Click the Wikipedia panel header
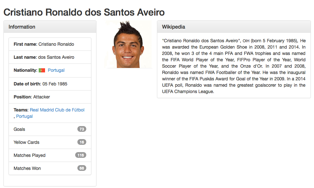The image size is (314, 188). coord(234,27)
